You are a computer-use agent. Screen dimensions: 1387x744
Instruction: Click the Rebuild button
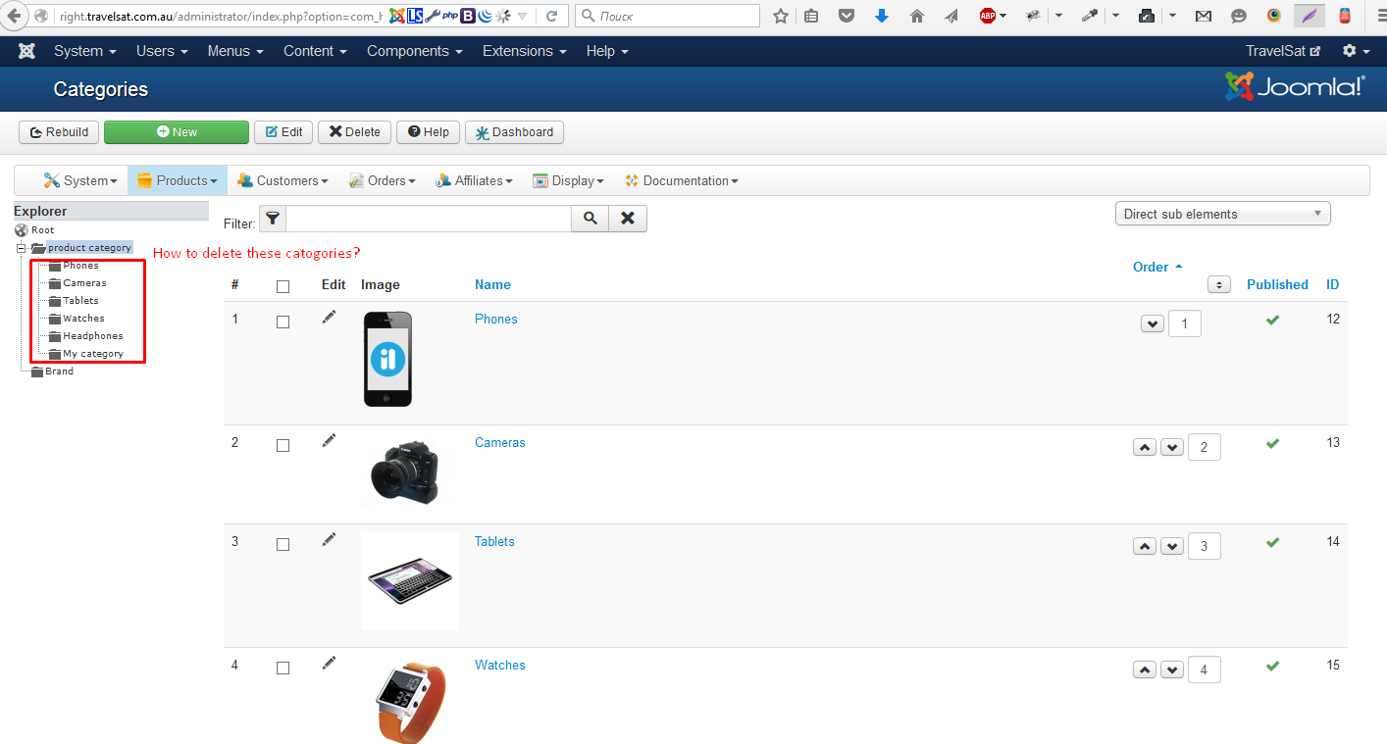click(59, 132)
